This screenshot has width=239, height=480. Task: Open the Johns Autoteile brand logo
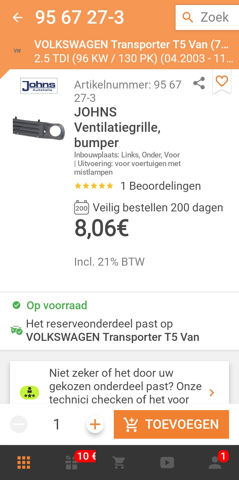pos(39,86)
